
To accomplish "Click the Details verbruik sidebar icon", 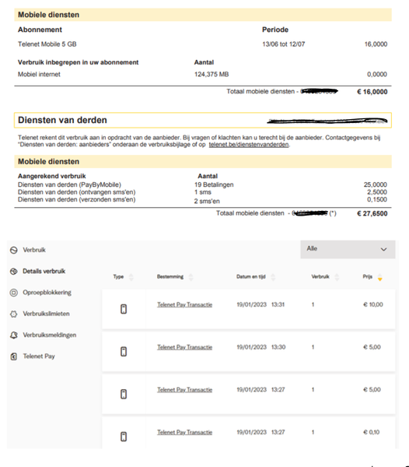I will tap(14, 272).
